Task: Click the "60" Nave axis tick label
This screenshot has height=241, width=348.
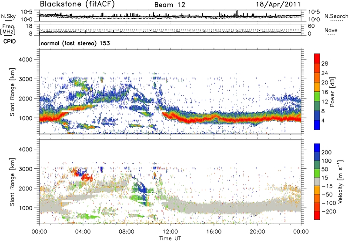Action: point(311,26)
